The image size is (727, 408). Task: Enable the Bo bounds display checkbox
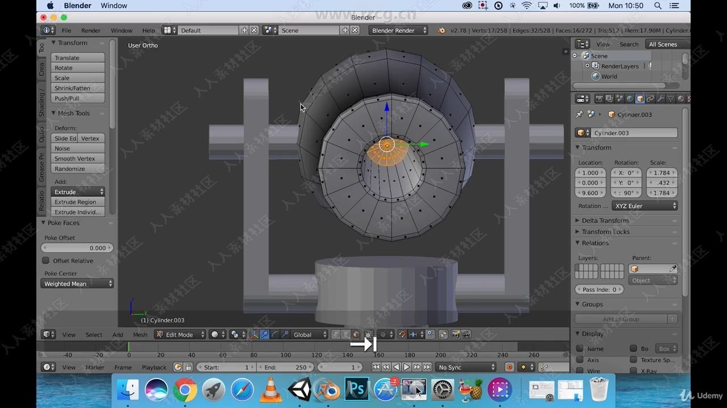(633, 348)
